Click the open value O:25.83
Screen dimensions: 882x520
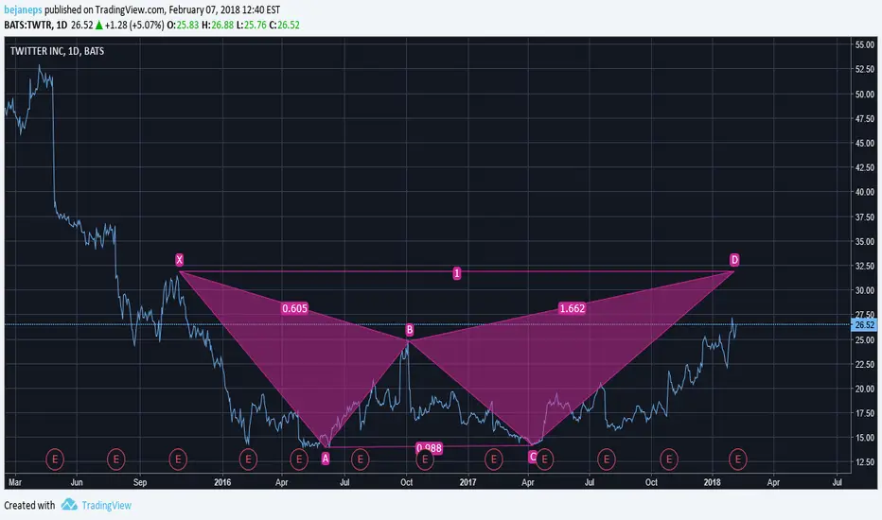[183, 26]
